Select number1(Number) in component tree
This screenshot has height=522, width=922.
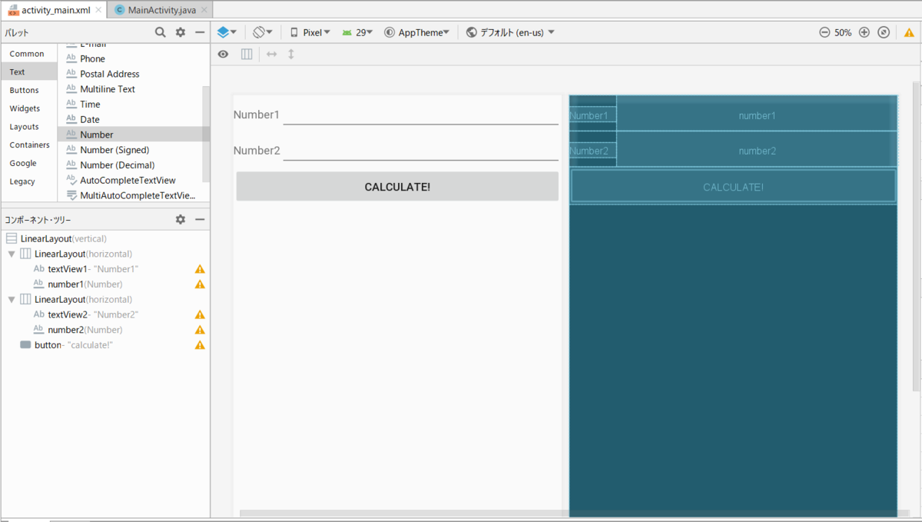click(104, 284)
